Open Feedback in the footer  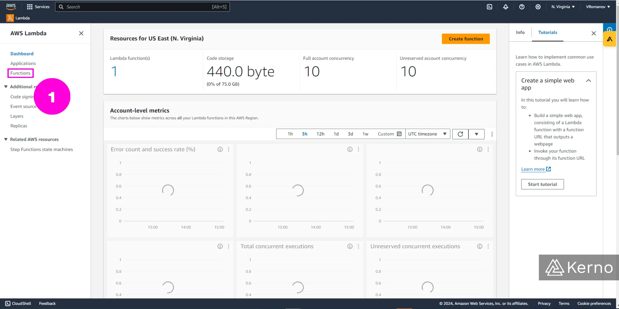pos(47,304)
